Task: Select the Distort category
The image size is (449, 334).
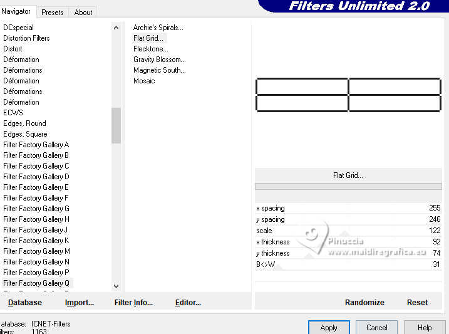Action: (x=13, y=49)
